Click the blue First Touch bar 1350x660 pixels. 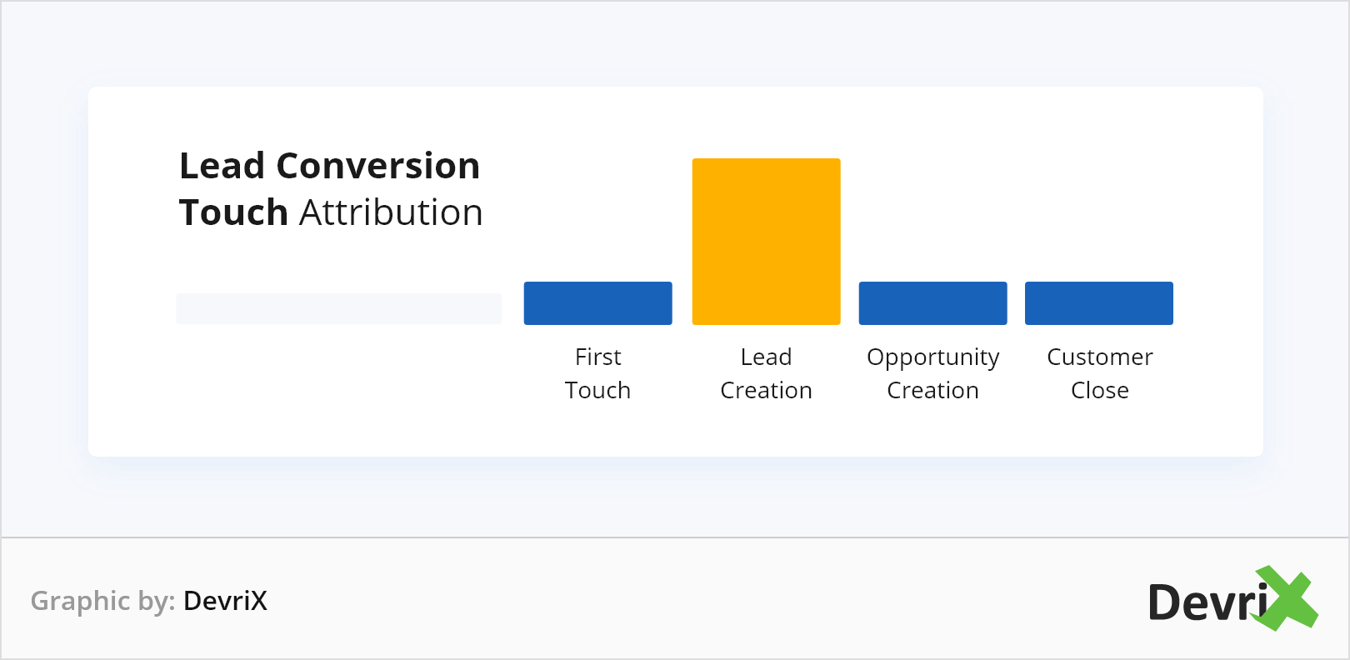click(x=597, y=303)
